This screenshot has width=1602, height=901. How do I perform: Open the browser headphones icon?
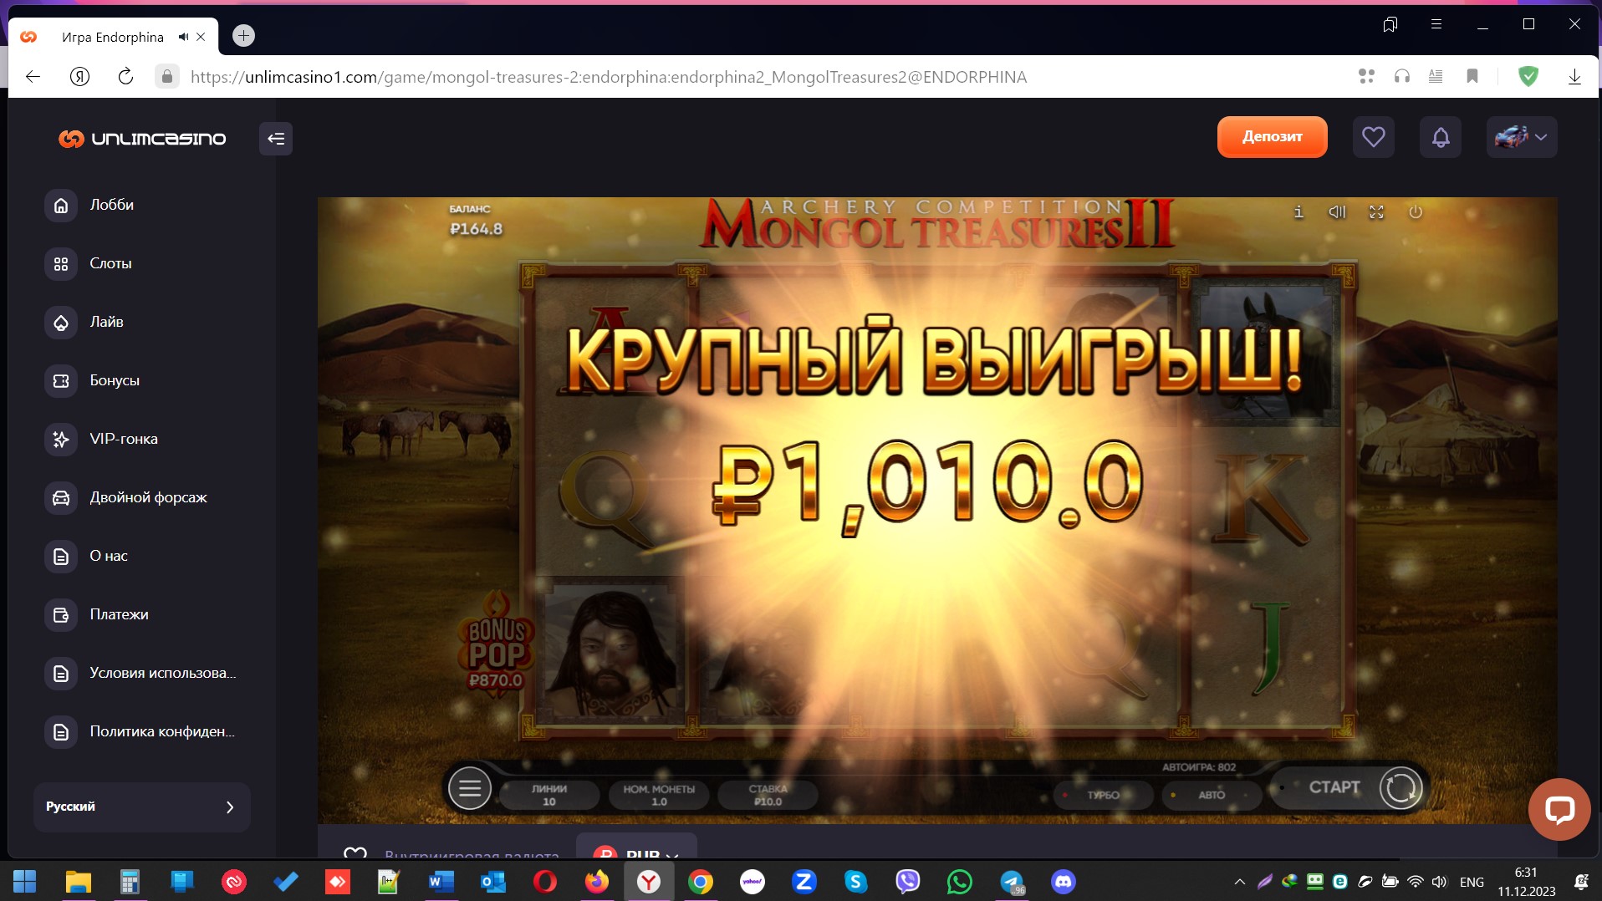tap(1402, 77)
